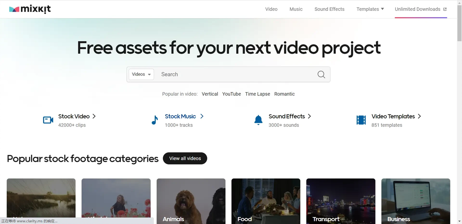The width and height of the screenshot is (462, 224).
Task: Expand the Templates menu in navigation
Action: tap(370, 9)
